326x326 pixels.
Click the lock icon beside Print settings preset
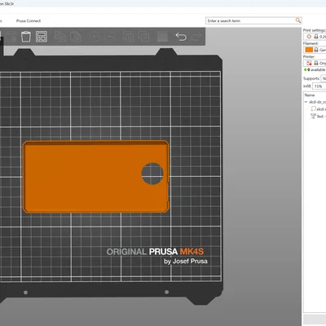coord(316,37)
